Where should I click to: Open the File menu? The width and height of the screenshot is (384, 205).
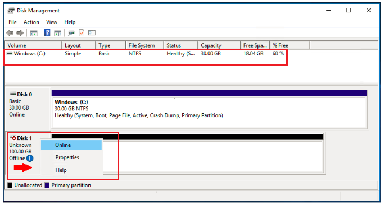[12, 22]
